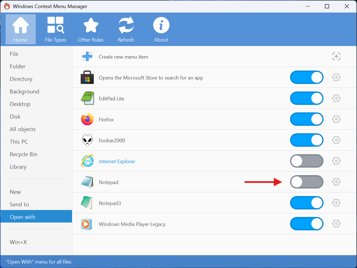Click the foobar2000 alien icon
The image size is (357, 268).
click(x=87, y=140)
